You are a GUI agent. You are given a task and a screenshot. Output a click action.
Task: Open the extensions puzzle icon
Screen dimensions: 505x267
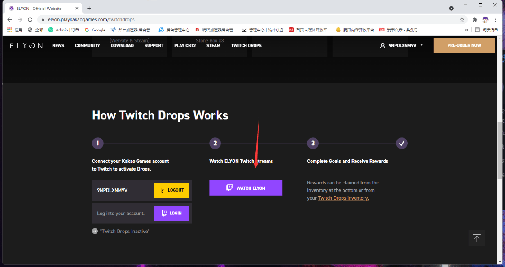pyautogui.click(x=475, y=20)
